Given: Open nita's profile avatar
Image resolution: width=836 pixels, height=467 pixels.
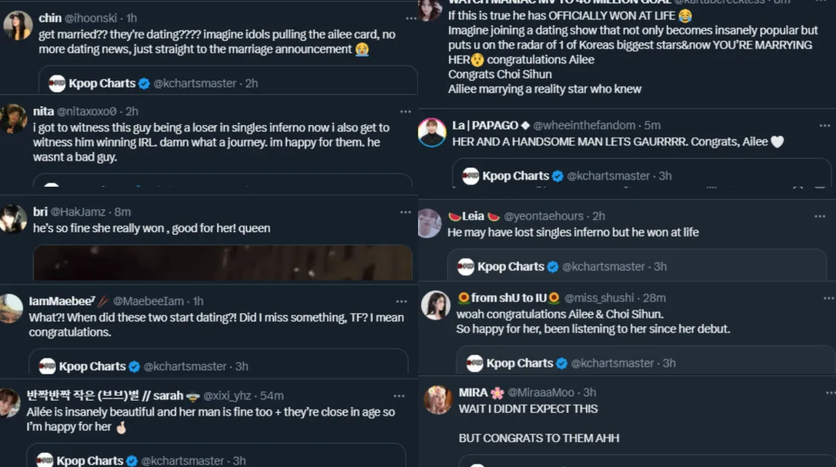Looking at the screenshot, I should (x=14, y=118).
